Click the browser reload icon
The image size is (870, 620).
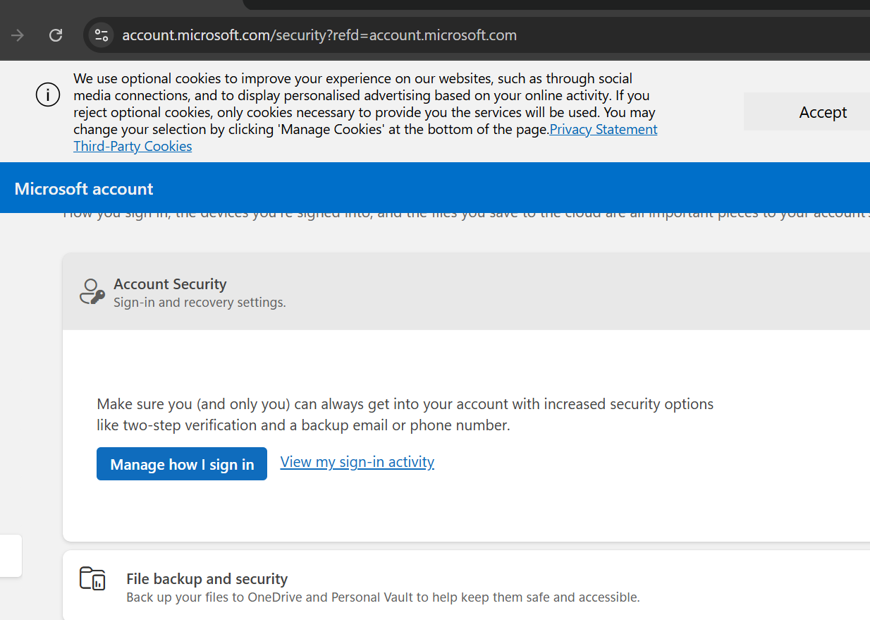tap(56, 35)
